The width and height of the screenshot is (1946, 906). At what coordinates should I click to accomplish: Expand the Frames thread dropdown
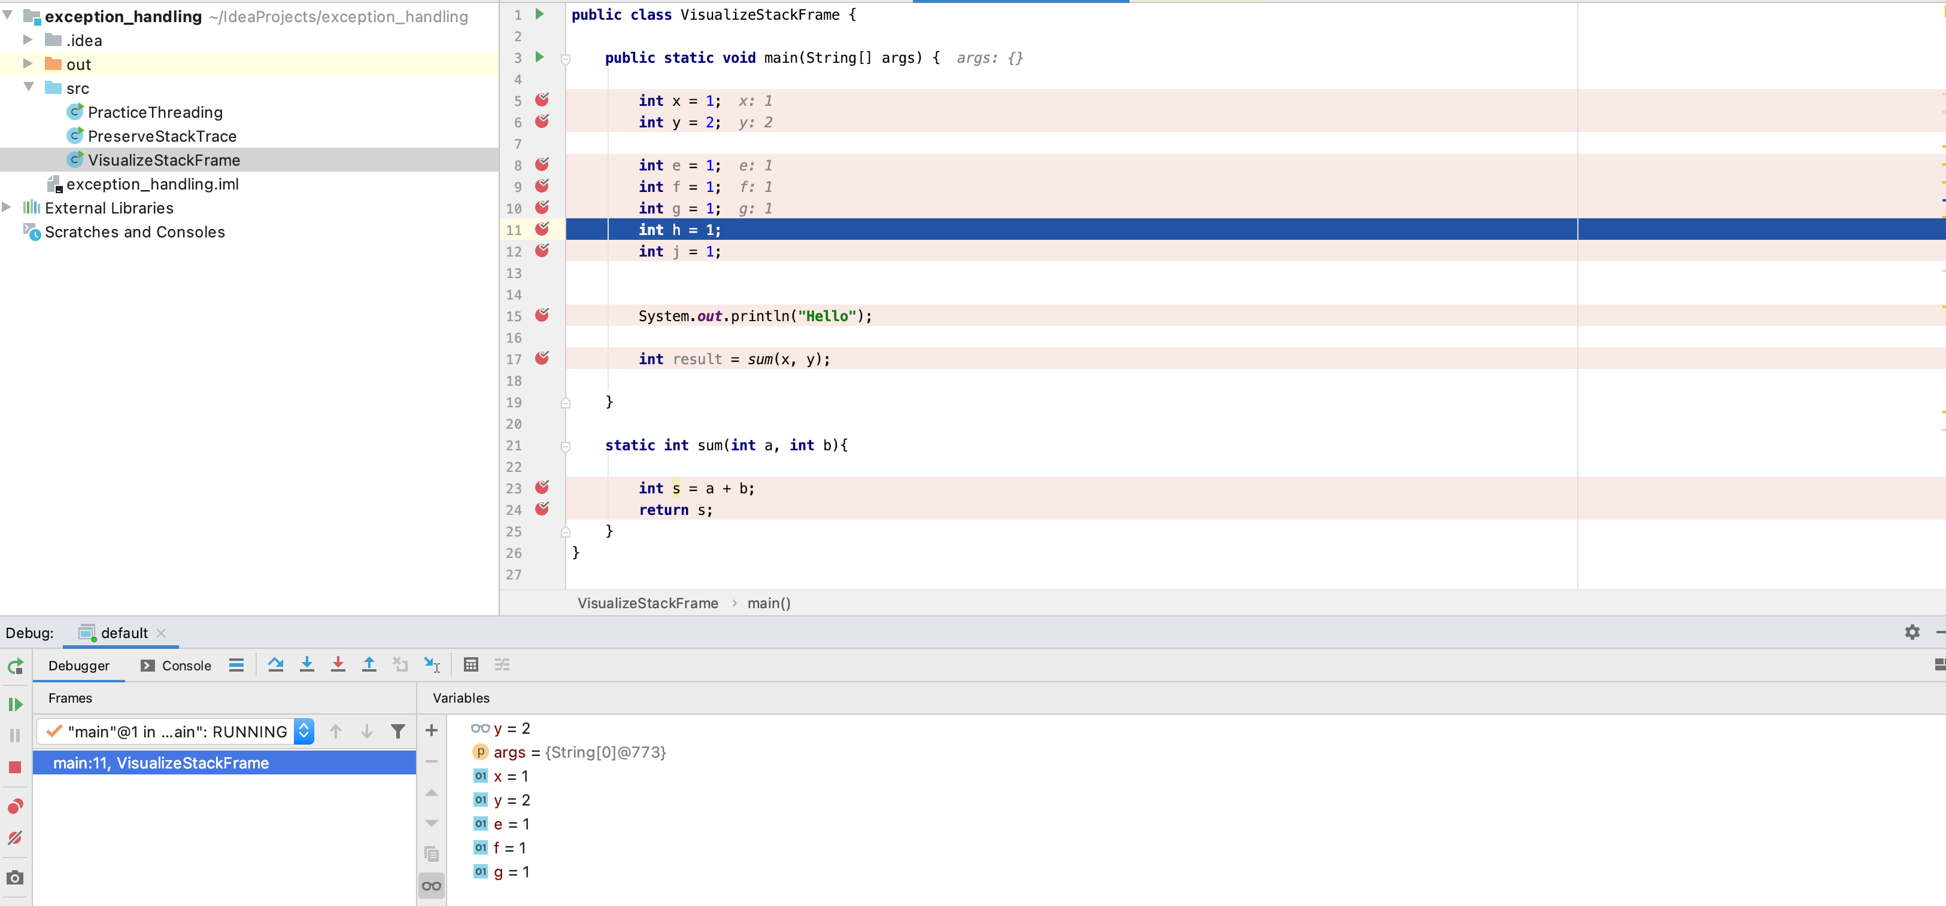coord(308,730)
